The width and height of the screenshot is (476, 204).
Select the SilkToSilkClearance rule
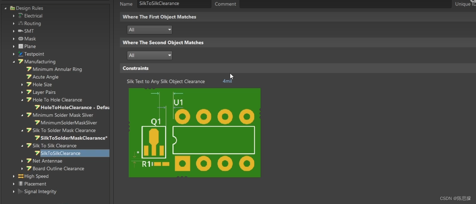[61, 153]
